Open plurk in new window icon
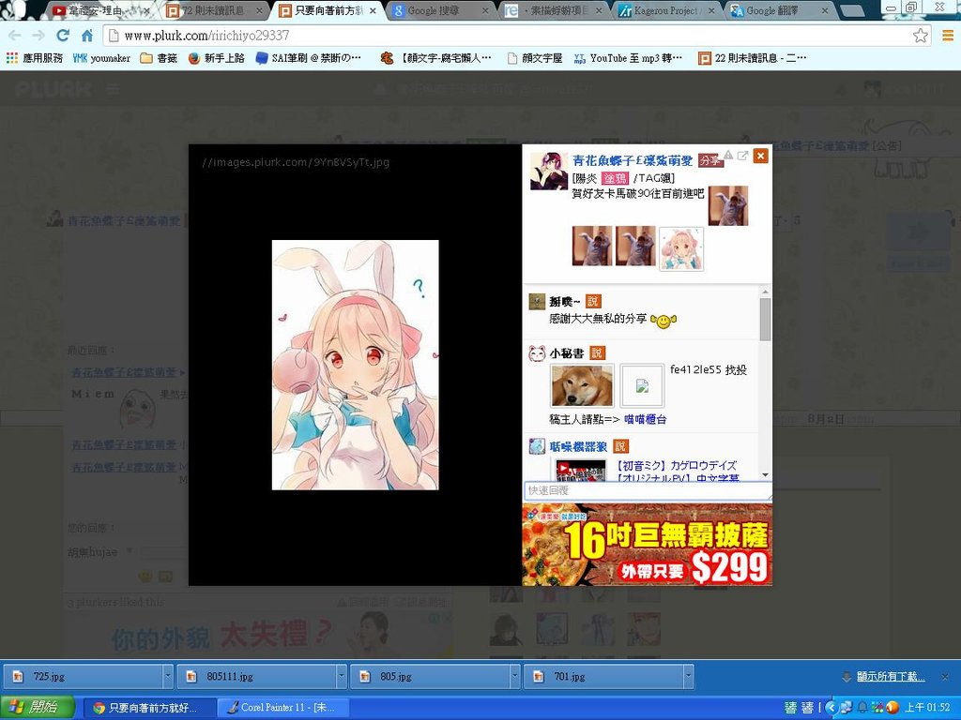Viewport: 961px width, 720px height. point(743,156)
